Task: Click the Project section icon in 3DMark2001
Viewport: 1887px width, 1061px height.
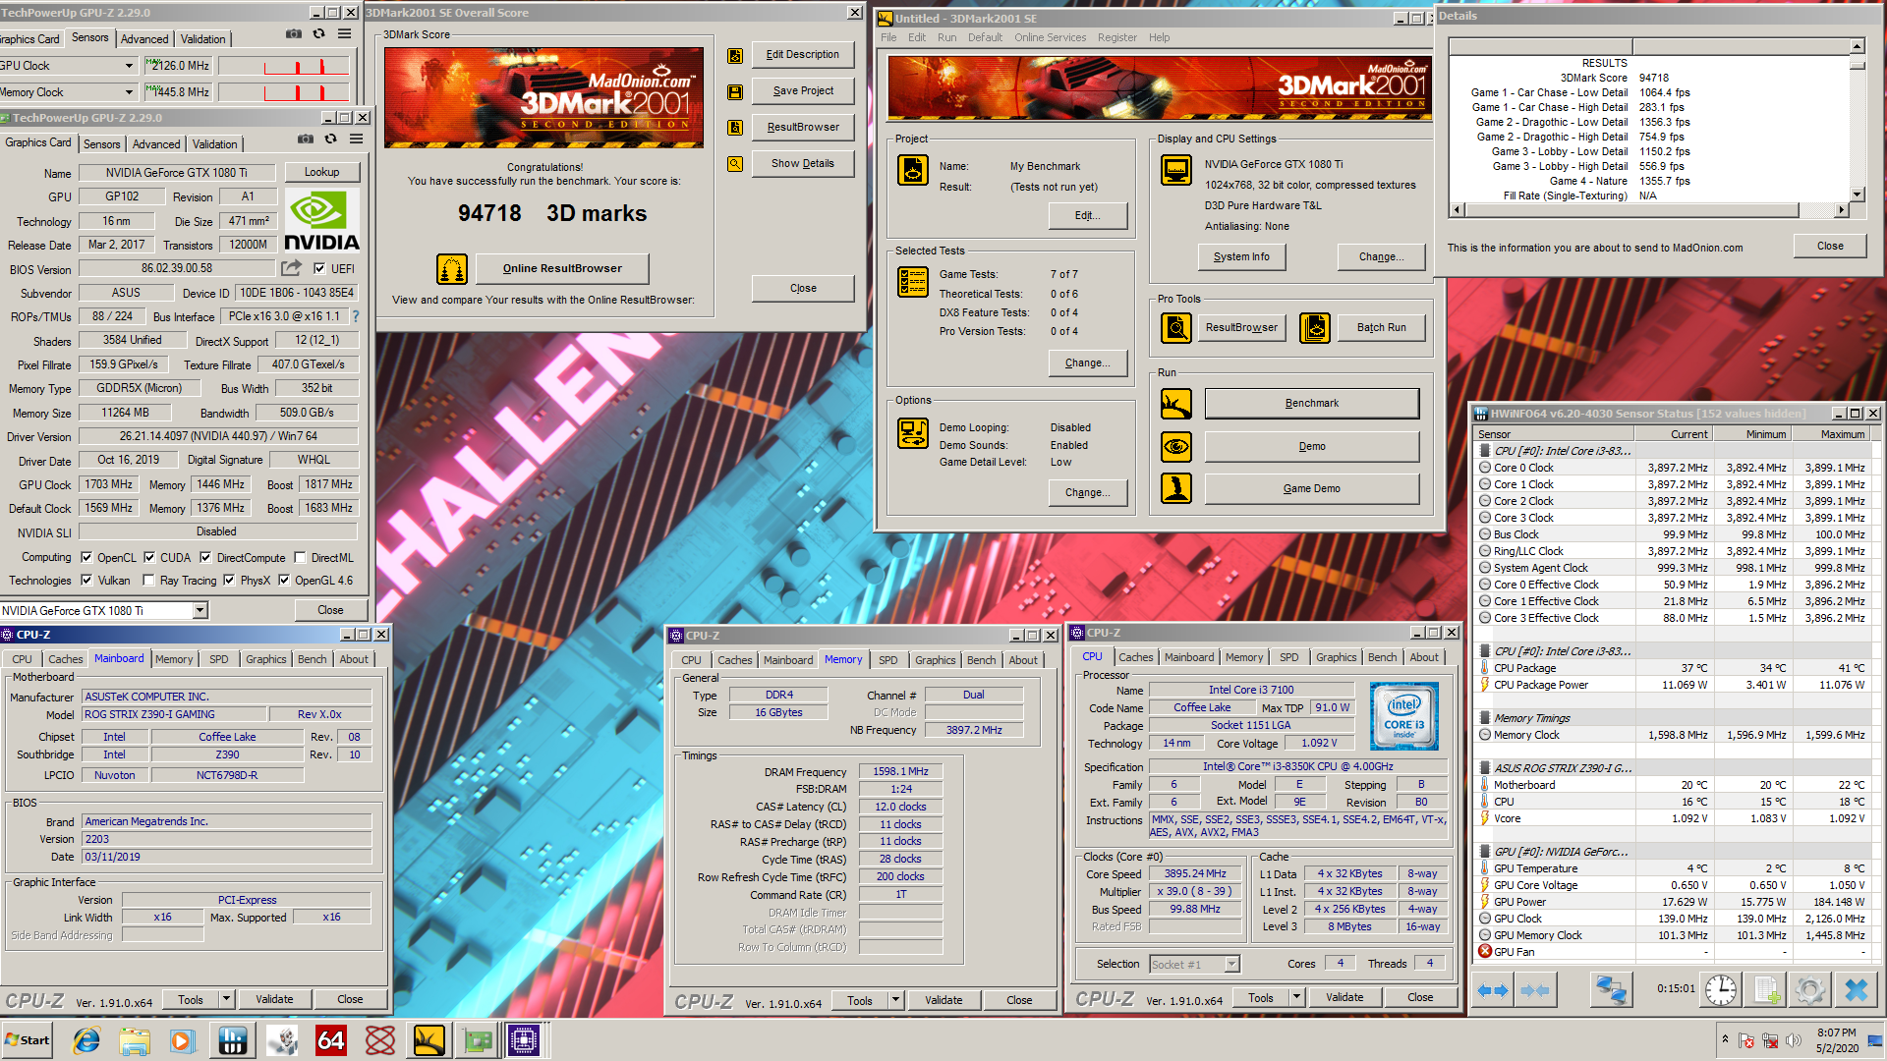Action: click(x=913, y=170)
